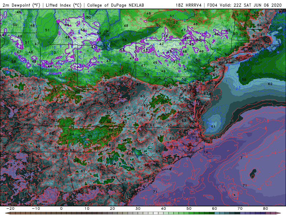Click the 30 label on the color scale
The image size is (286, 215).
(x=138, y=209)
